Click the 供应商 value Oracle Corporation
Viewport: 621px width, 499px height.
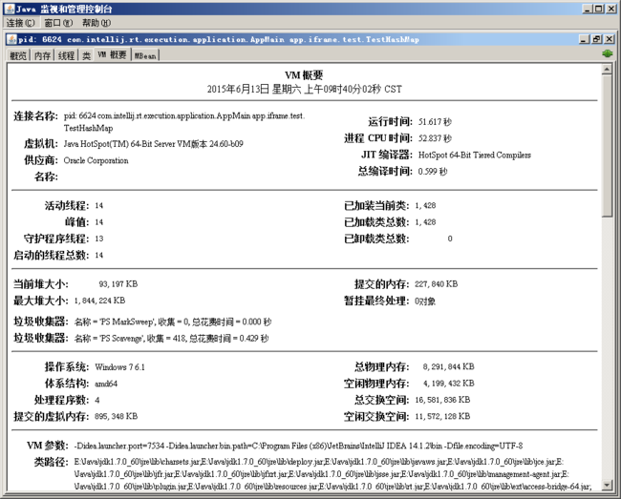[x=96, y=160]
